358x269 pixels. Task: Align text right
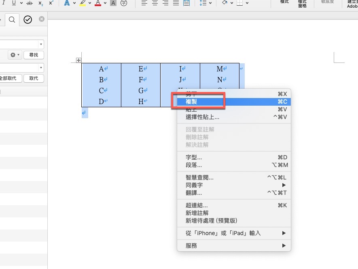[165, 3]
